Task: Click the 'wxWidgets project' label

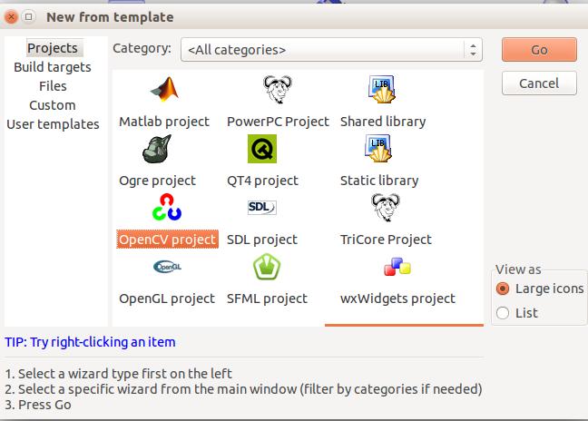Action: pyautogui.click(x=397, y=299)
